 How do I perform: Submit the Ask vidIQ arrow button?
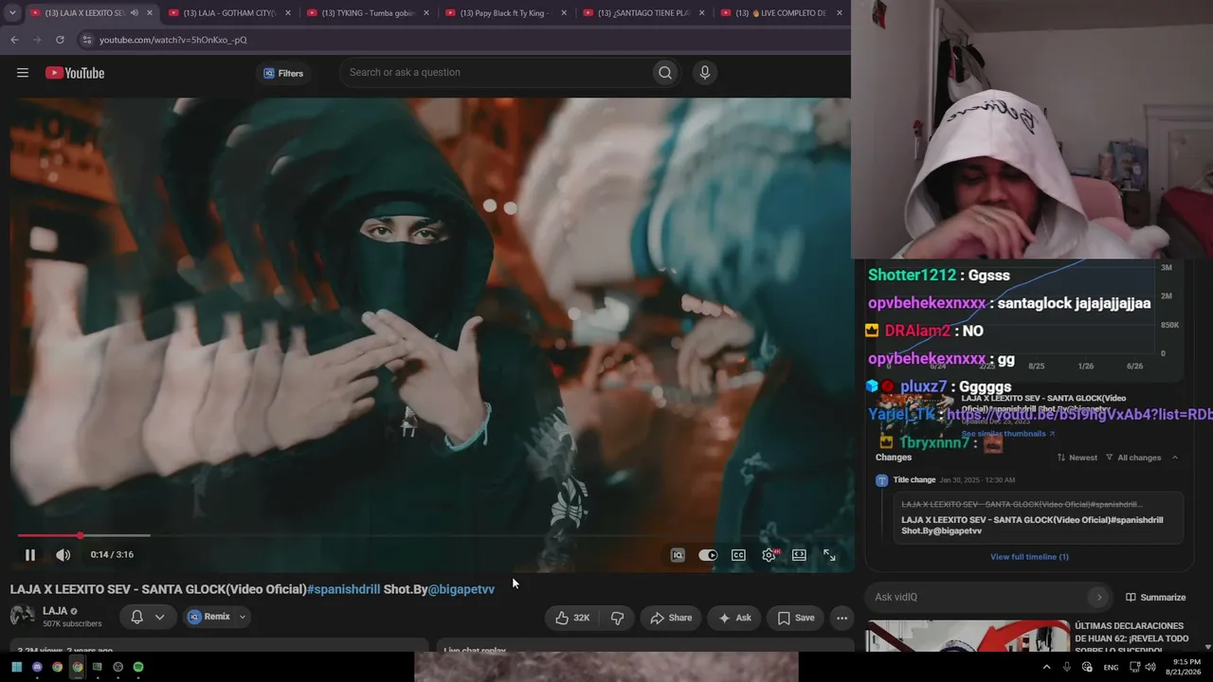tap(1099, 597)
